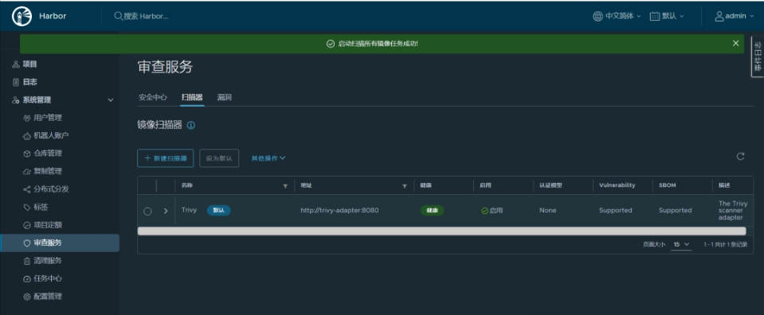764x315 pixels.
Task: Click the admin user avatar icon
Action: (x=719, y=16)
